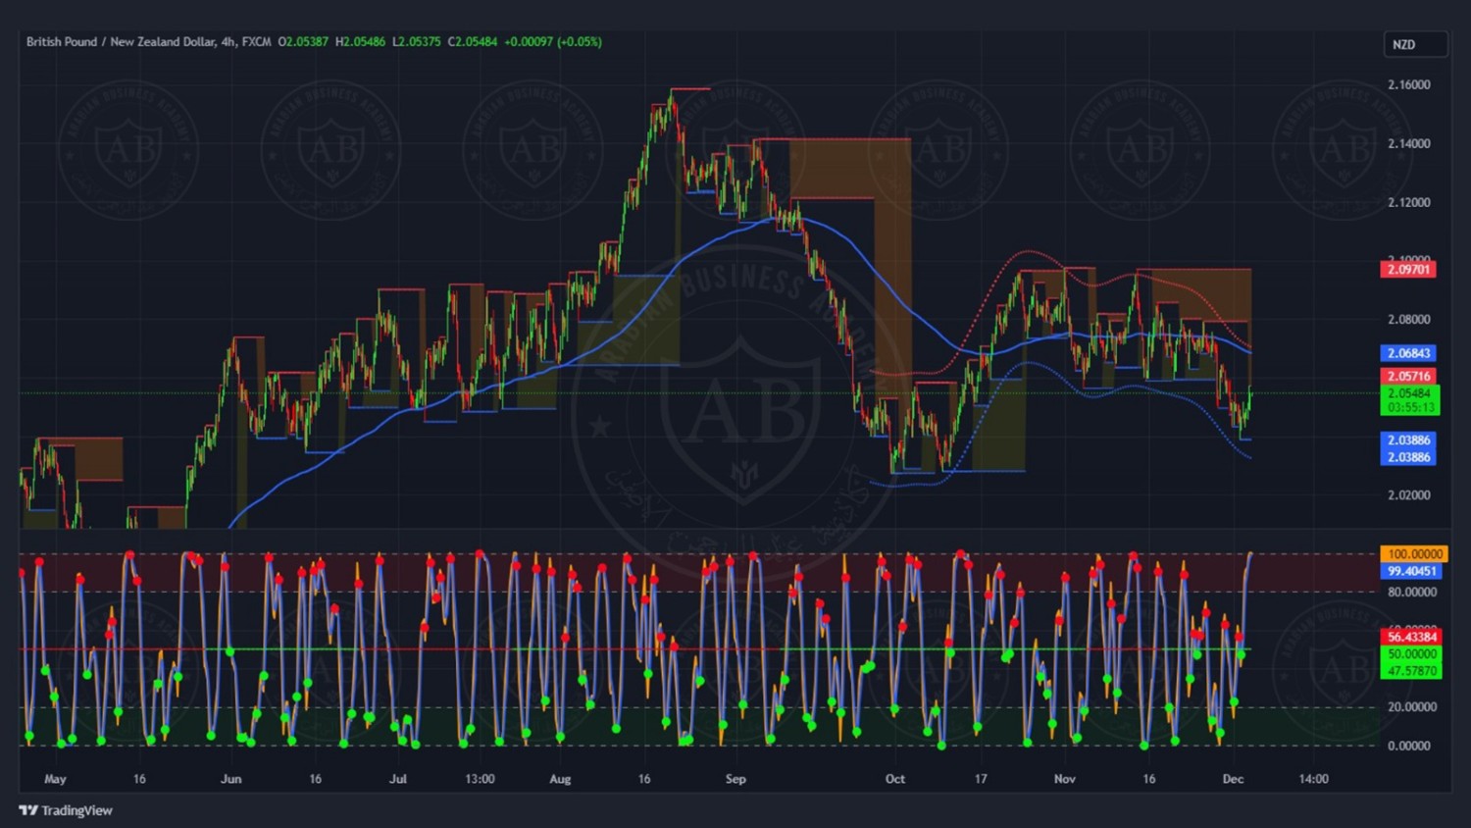Screen dimensions: 1471x828
Task: Click the 2.12000 price axis label
Action: click(1409, 202)
